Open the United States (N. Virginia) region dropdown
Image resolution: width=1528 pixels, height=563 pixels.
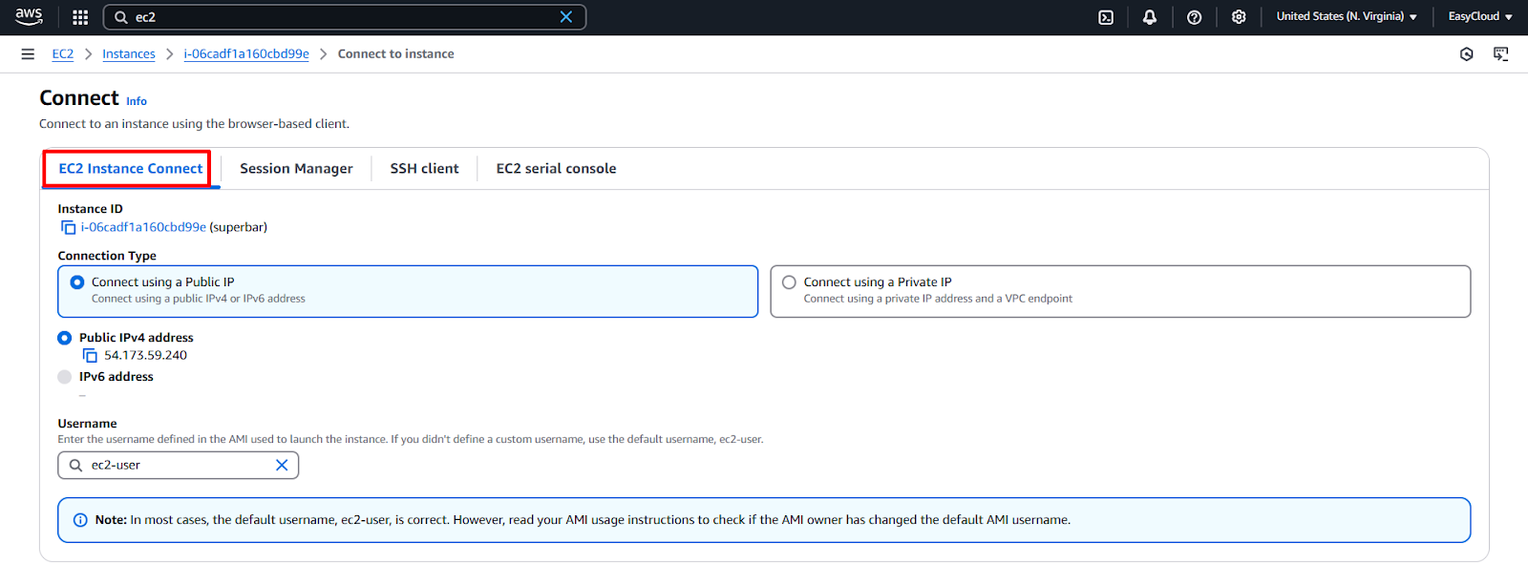(x=1347, y=16)
